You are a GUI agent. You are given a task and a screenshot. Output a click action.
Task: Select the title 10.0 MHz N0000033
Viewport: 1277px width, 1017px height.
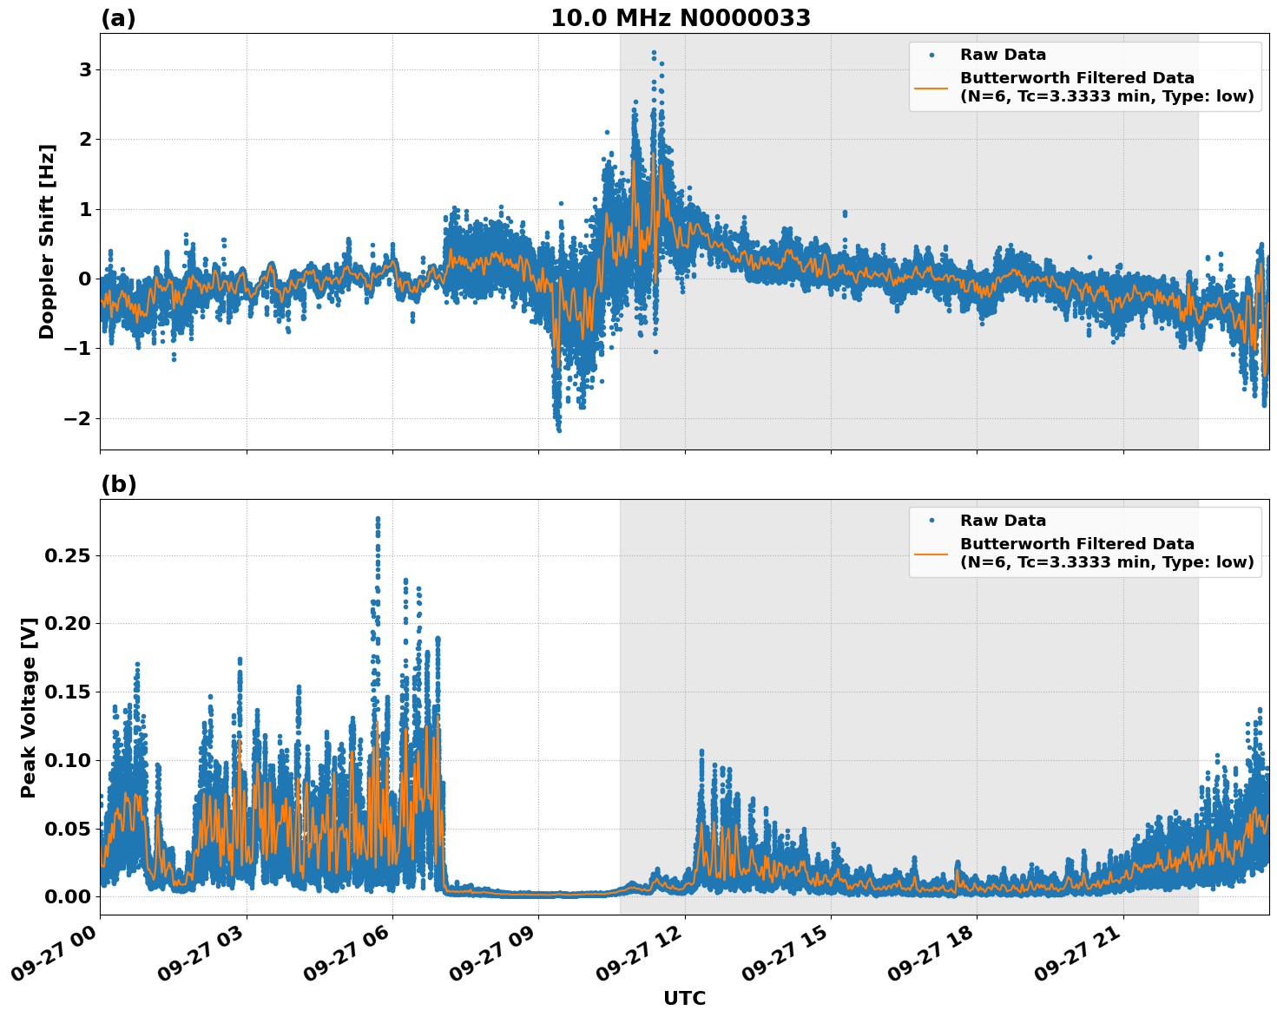coord(682,19)
